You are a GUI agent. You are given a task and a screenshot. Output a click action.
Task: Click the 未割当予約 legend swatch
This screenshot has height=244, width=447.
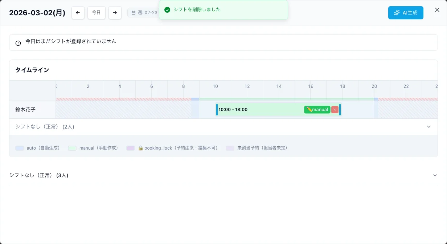[230, 148]
